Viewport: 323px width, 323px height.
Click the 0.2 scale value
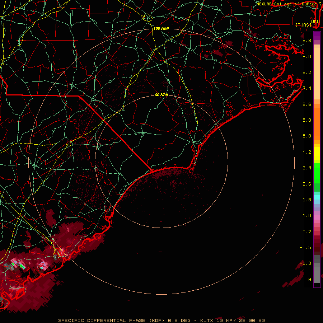coord(307,232)
